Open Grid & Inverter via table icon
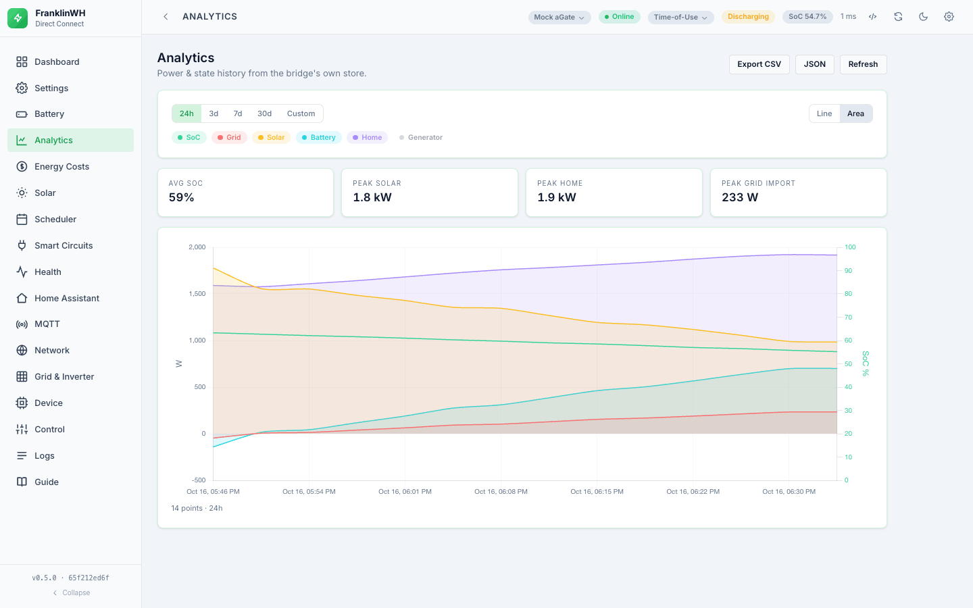The width and height of the screenshot is (973, 608). [x=22, y=377]
